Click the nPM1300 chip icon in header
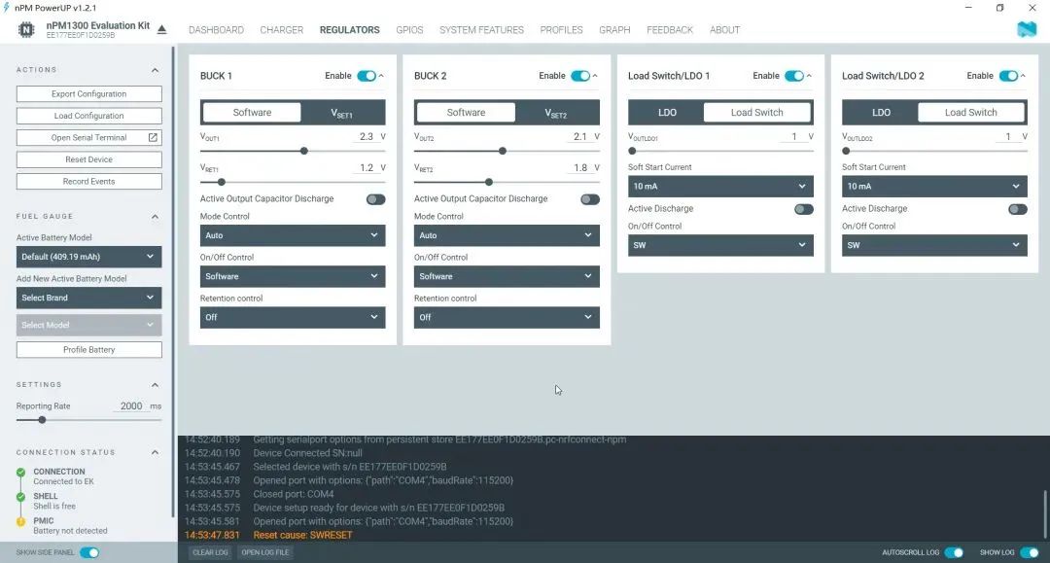Image resolution: width=1050 pixels, height=563 pixels. [27, 29]
